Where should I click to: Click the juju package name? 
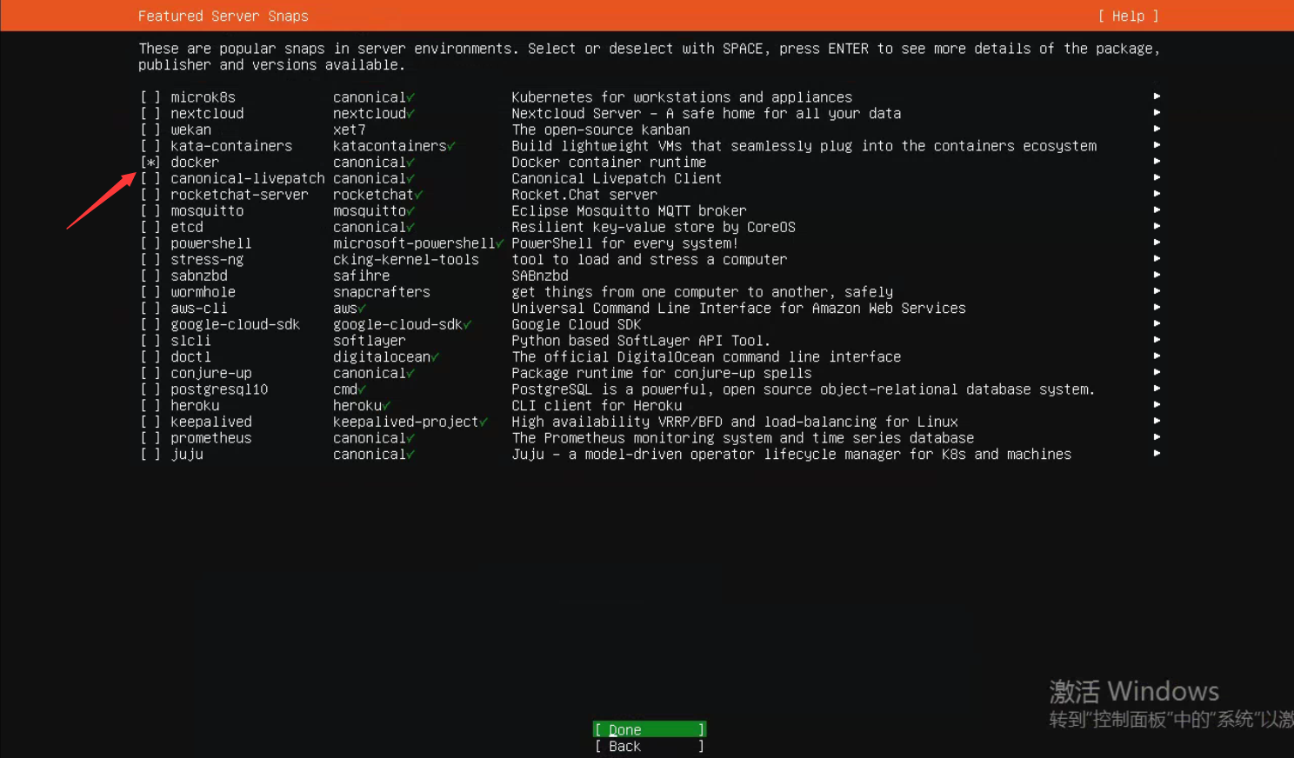click(187, 455)
